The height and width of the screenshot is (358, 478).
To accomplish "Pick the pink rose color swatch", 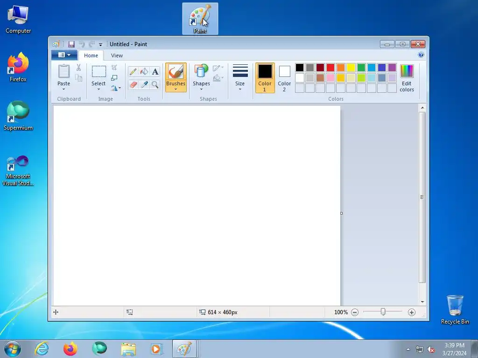I will [330, 78].
